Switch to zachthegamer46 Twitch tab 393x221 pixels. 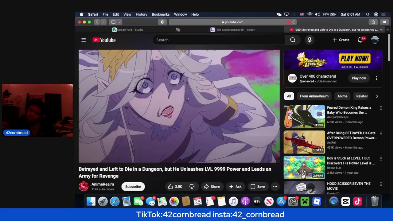tap(233, 30)
